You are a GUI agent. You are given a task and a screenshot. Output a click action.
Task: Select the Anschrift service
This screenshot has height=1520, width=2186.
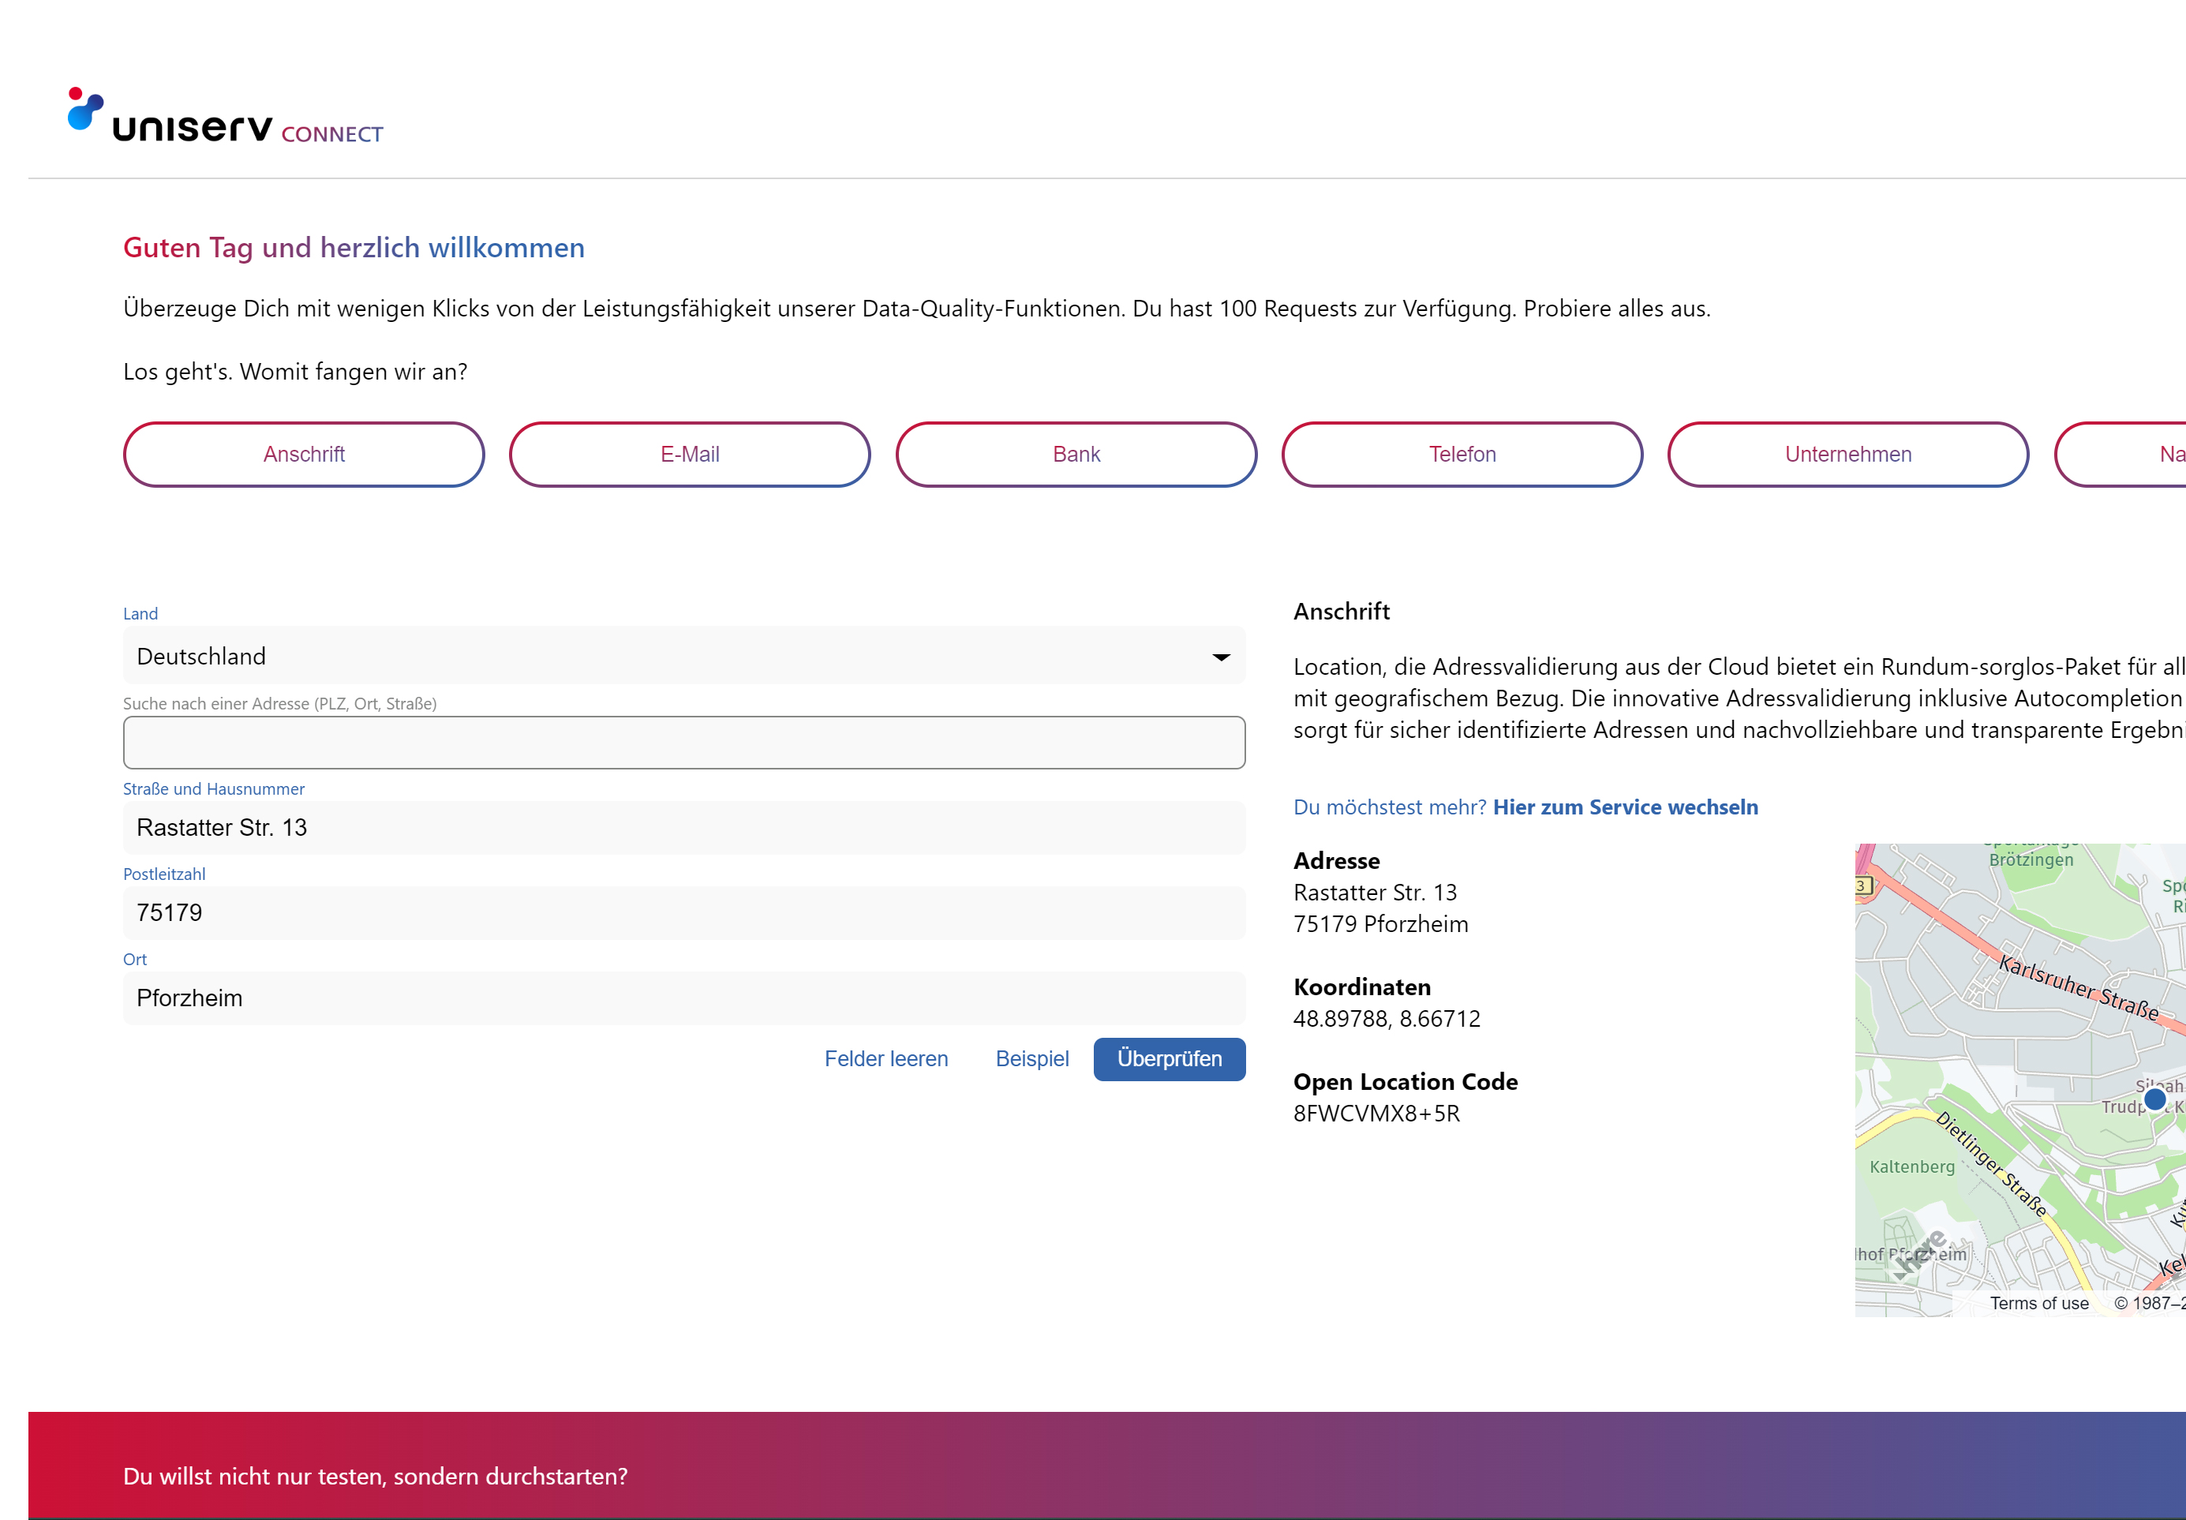click(304, 455)
